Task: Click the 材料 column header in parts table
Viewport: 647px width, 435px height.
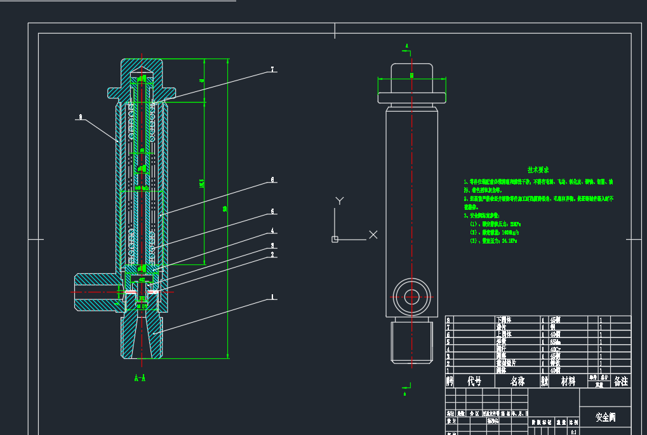Action: coord(568,381)
